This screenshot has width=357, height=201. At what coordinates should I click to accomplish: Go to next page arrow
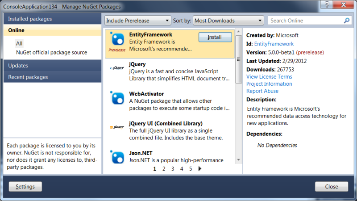click(200, 169)
